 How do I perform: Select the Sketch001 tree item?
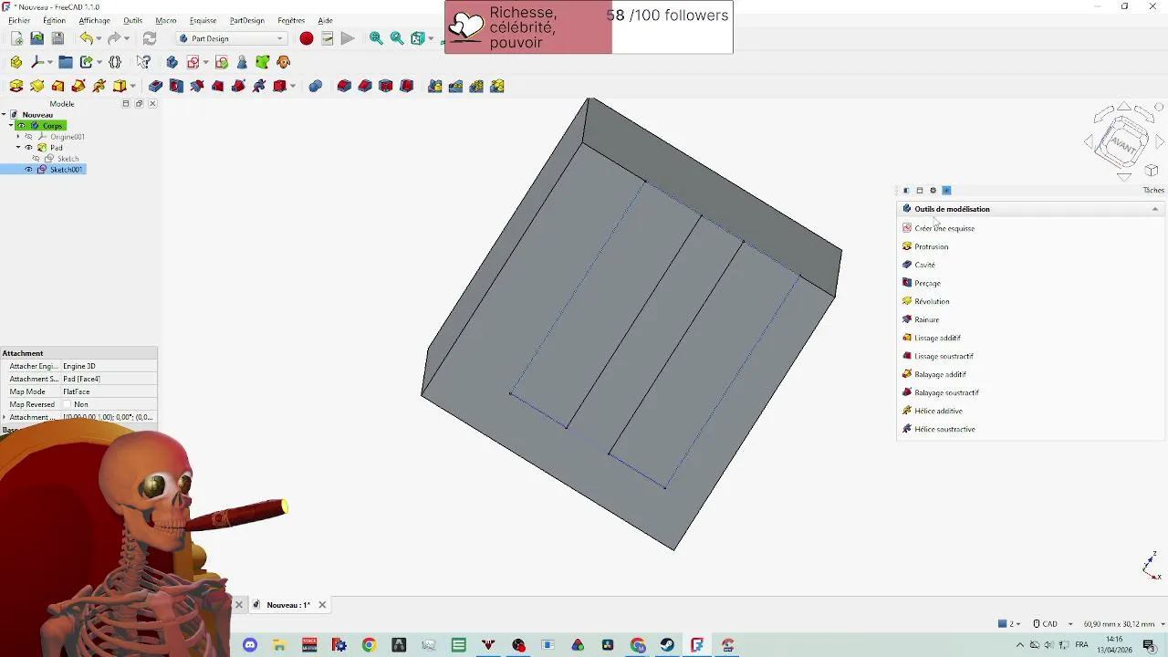(66, 170)
